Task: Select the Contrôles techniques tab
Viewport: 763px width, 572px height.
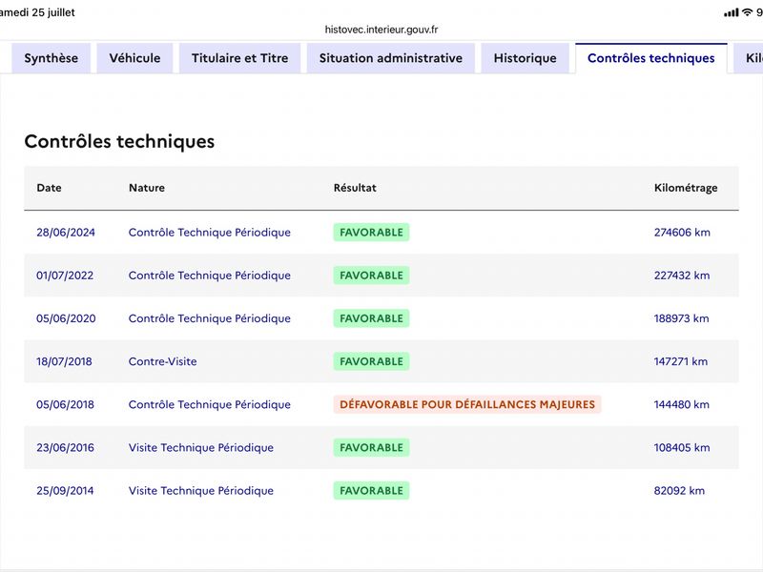Action: pos(651,58)
